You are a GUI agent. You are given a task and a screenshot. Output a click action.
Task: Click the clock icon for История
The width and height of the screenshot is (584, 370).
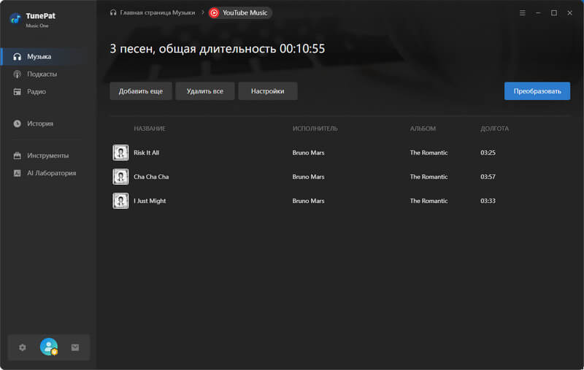coord(17,123)
